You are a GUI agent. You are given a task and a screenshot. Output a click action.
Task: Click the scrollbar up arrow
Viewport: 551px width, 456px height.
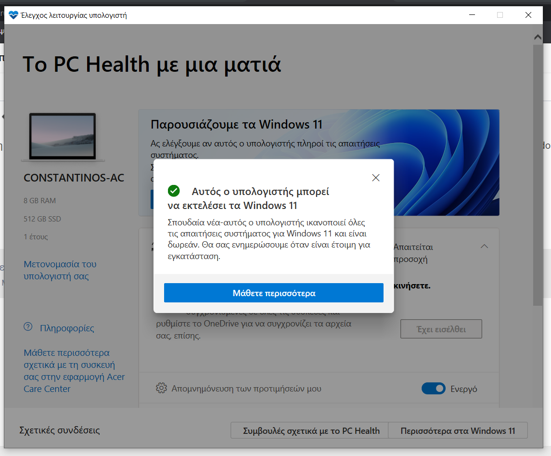coord(538,37)
